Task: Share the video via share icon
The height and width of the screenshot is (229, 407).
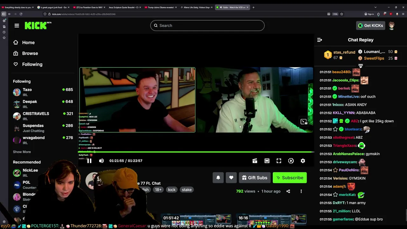Action: click(x=288, y=191)
